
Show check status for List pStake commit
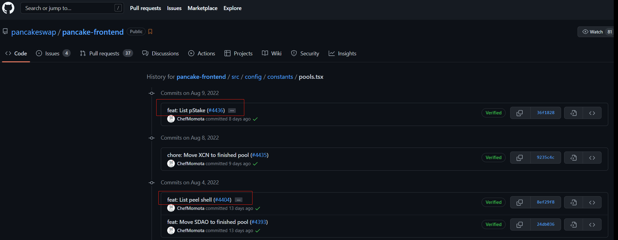tap(255, 119)
